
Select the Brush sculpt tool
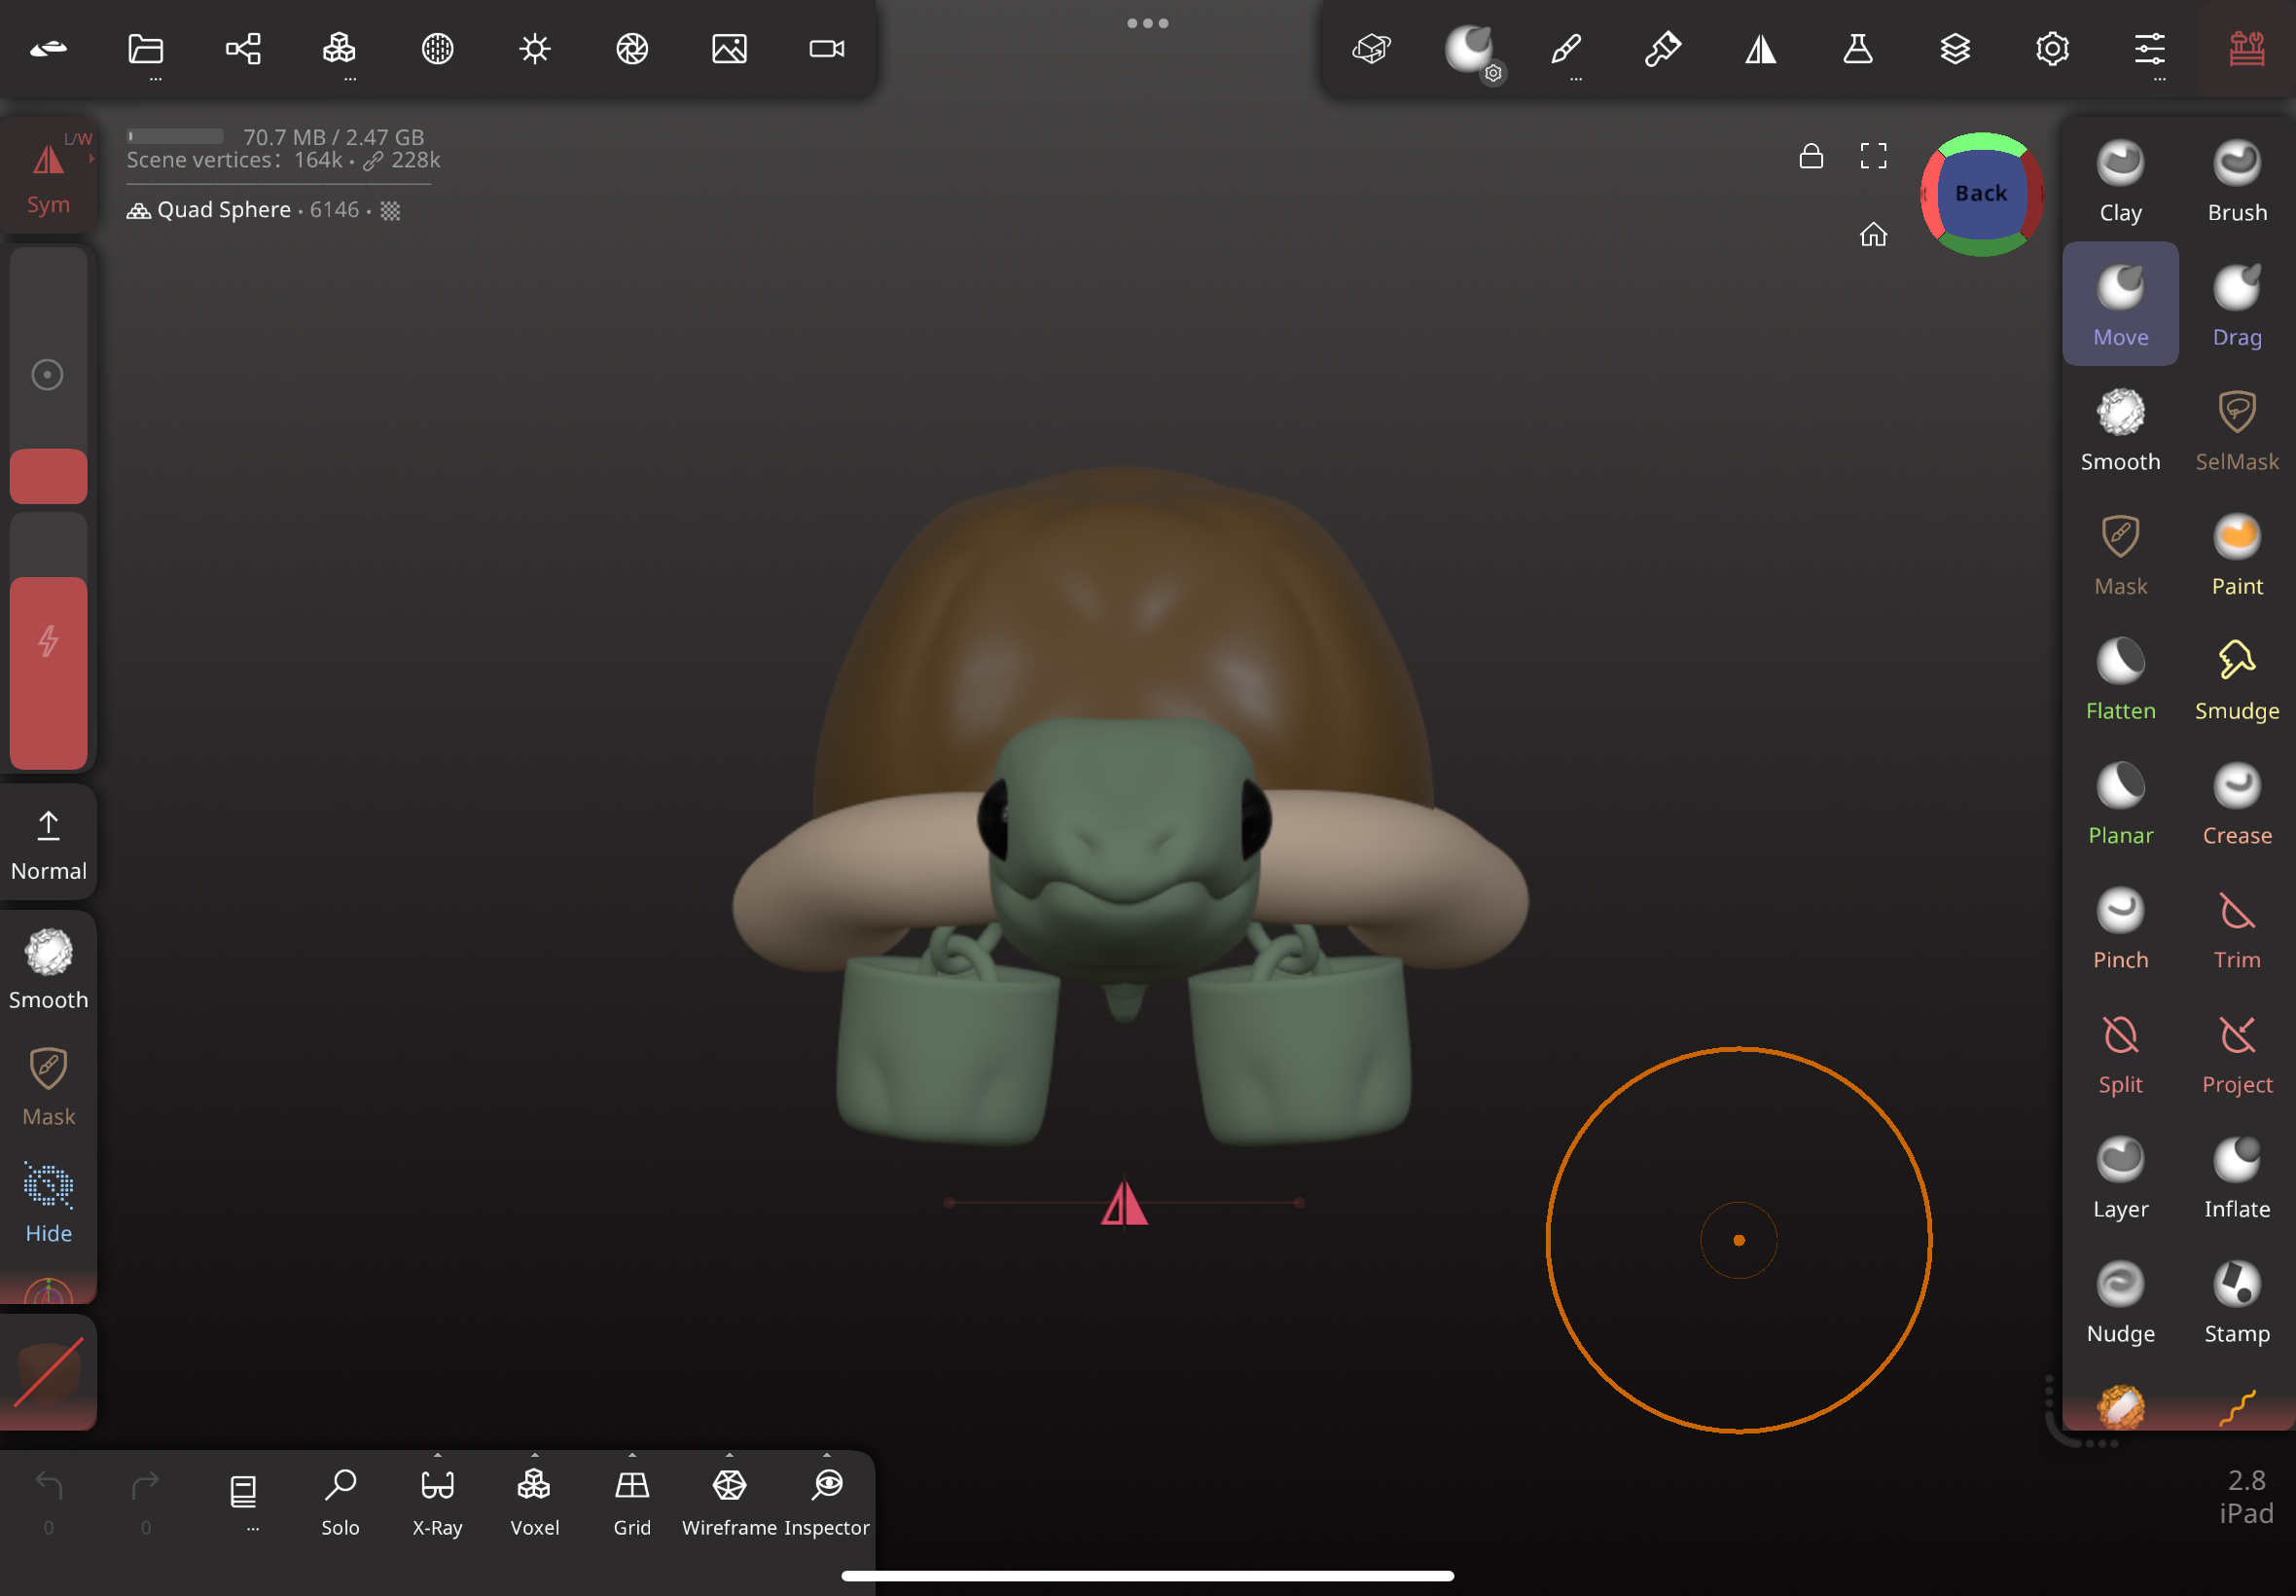coord(2237,180)
